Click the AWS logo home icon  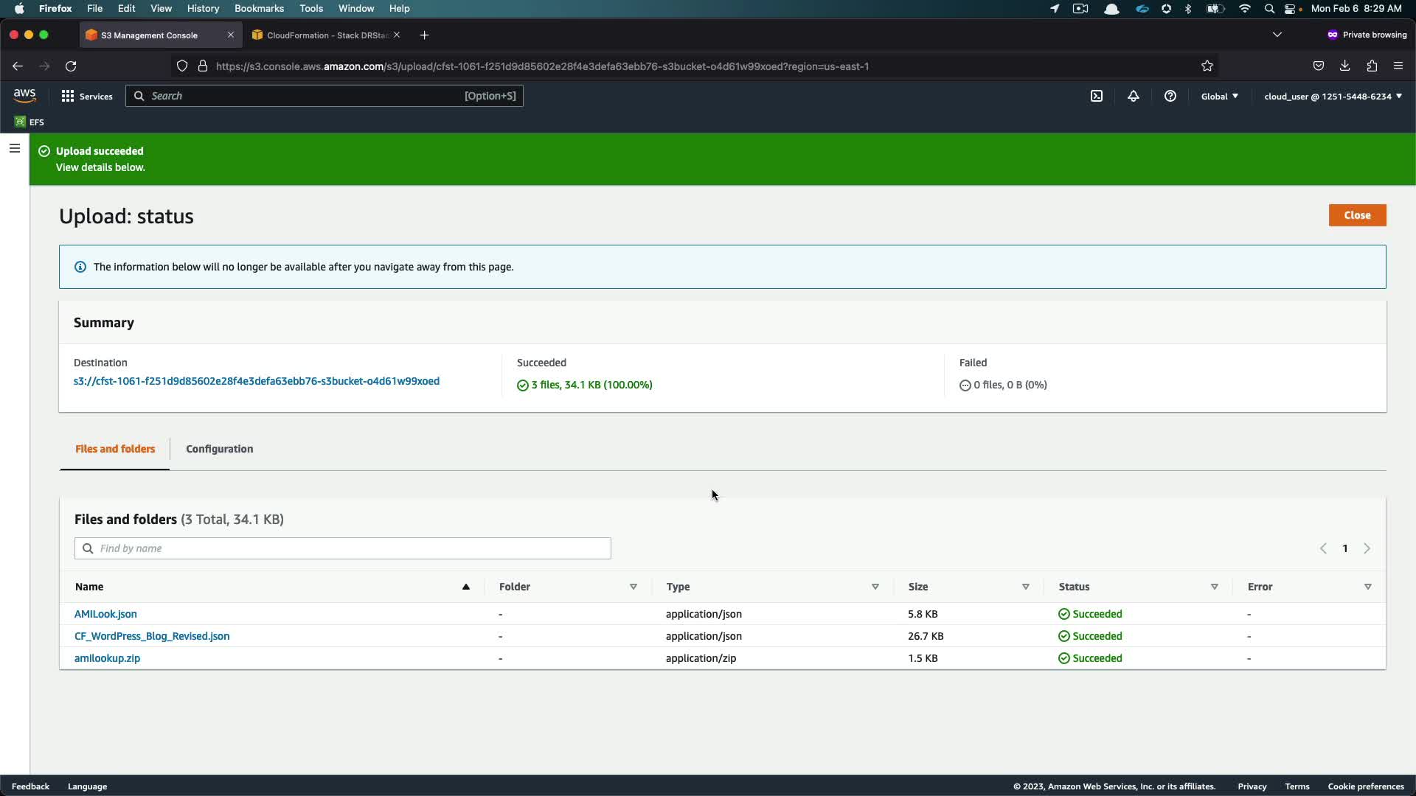(x=24, y=96)
